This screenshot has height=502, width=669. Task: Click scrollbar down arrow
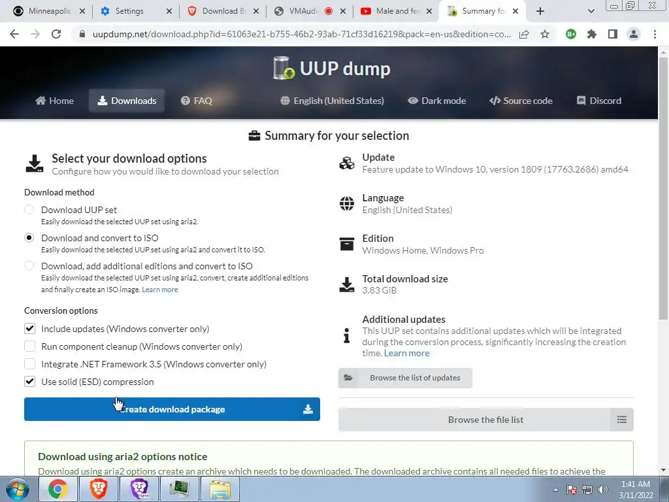pyautogui.click(x=663, y=470)
